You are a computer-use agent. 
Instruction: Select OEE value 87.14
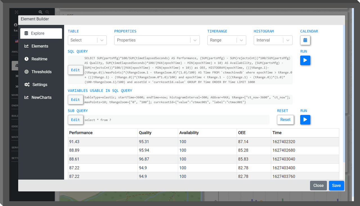click(x=243, y=142)
